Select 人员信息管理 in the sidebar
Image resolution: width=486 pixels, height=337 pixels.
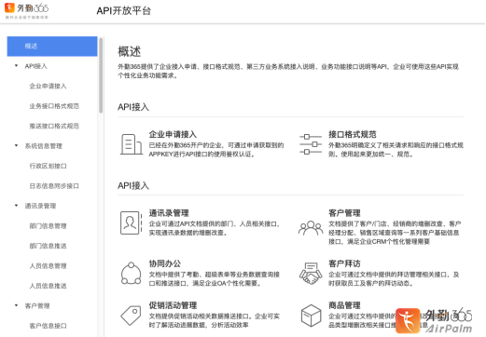click(48, 266)
